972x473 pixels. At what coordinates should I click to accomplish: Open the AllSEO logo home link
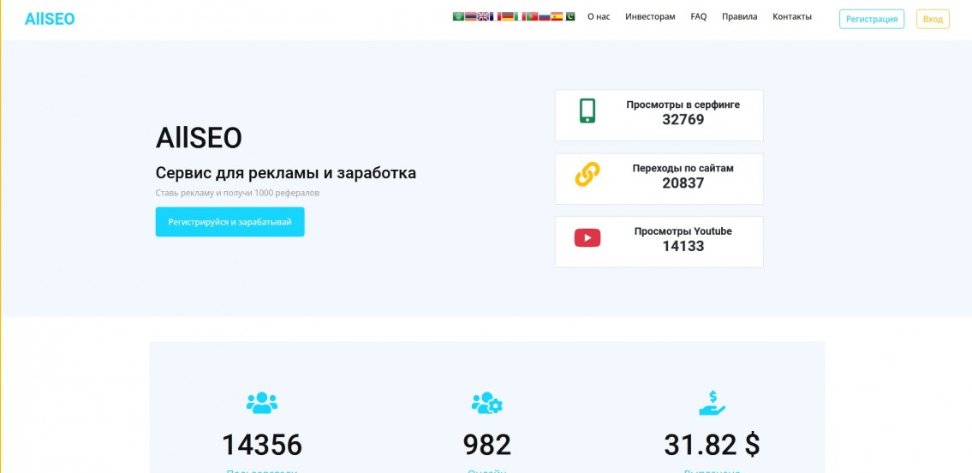[x=50, y=19]
